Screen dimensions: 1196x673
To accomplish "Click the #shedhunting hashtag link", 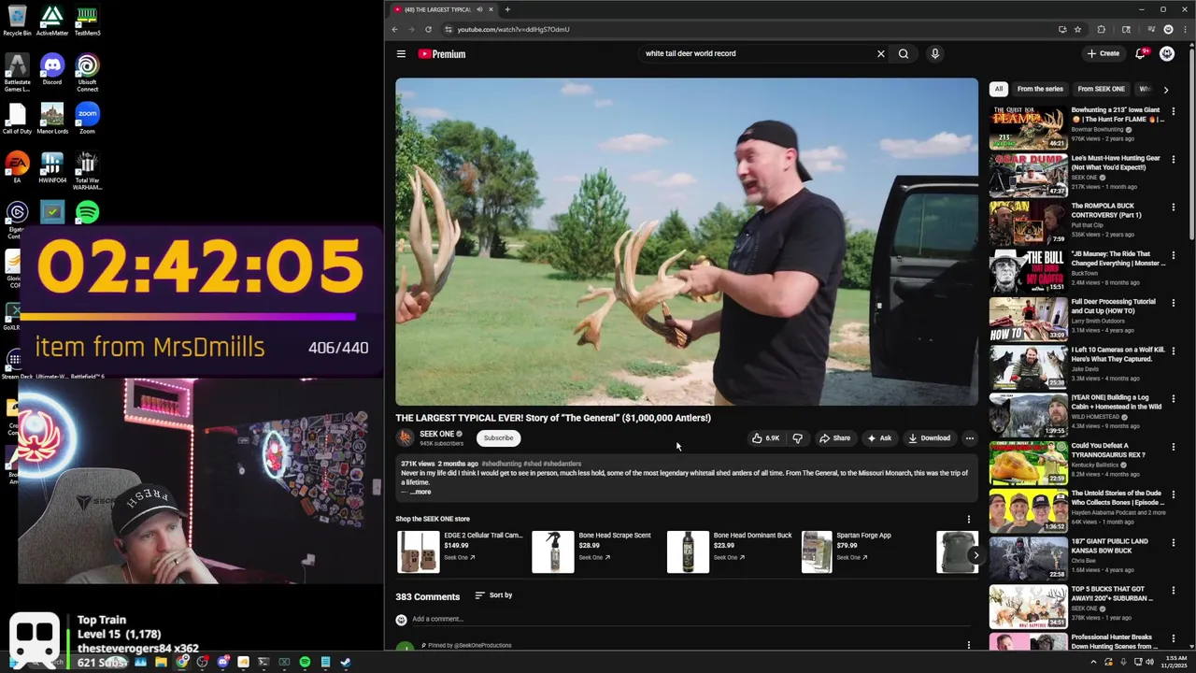I will [x=501, y=464].
